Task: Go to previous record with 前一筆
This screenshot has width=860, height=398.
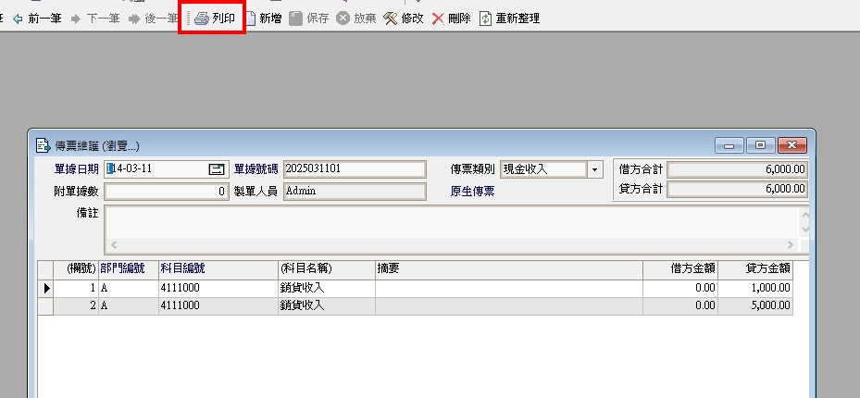Action: click(37, 19)
